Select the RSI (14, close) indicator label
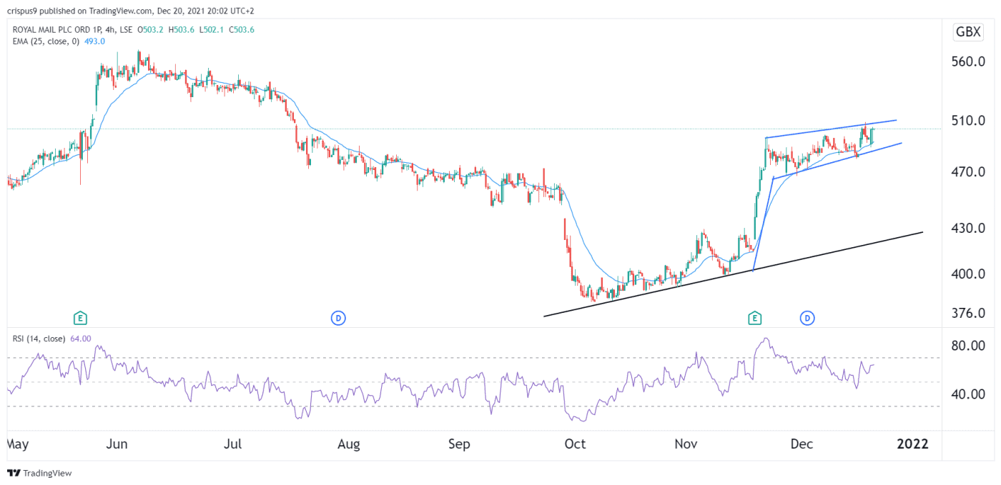Image resolution: width=1001 pixels, height=485 pixels. (x=39, y=339)
